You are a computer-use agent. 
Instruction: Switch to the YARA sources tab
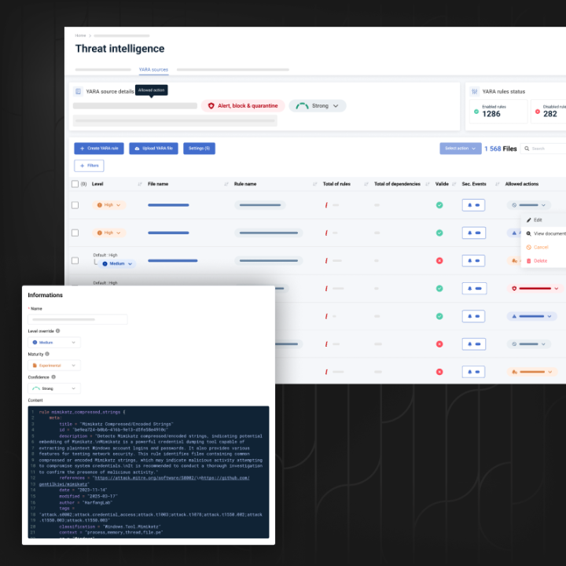(x=153, y=70)
